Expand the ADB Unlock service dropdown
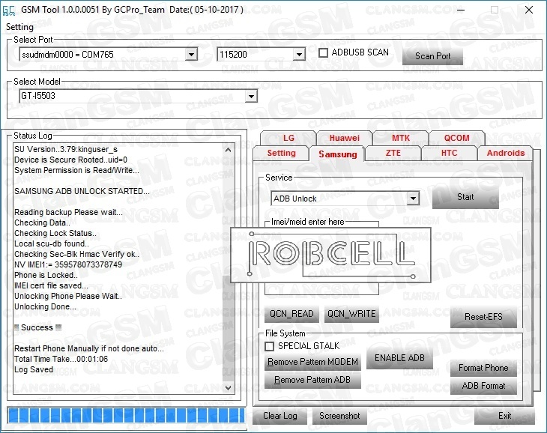The width and height of the screenshot is (547, 433). (x=413, y=199)
